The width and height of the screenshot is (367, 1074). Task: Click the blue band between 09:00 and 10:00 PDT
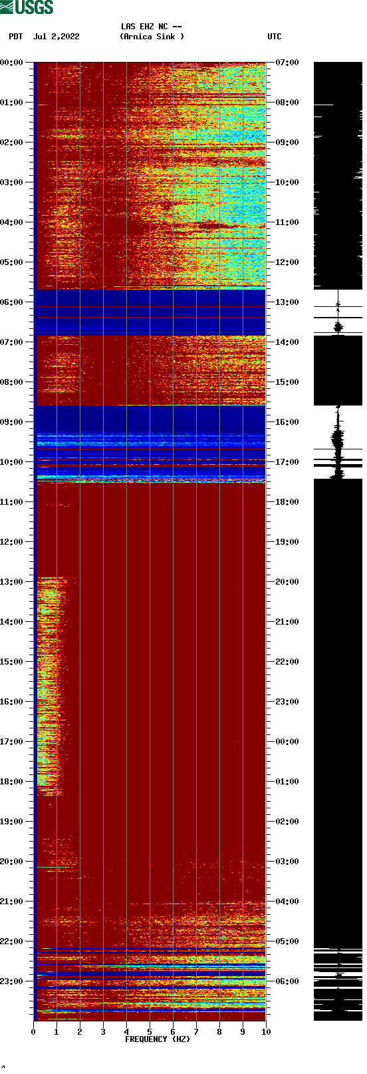click(x=150, y=443)
